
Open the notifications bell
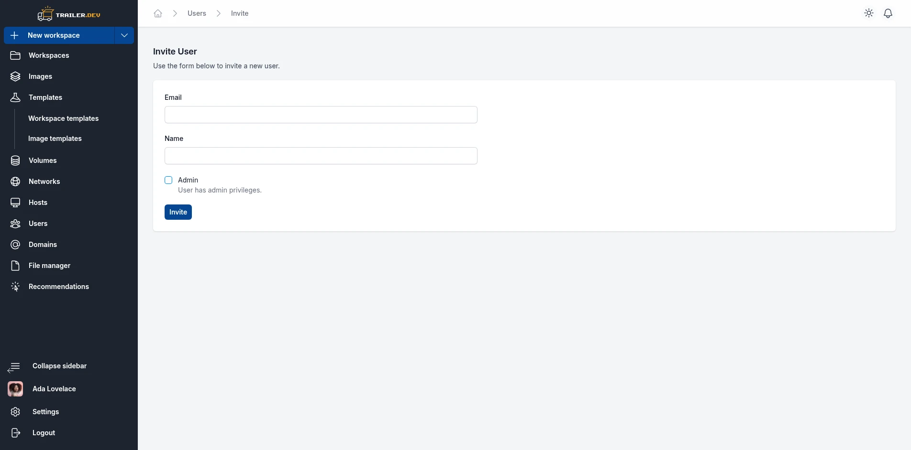(888, 13)
